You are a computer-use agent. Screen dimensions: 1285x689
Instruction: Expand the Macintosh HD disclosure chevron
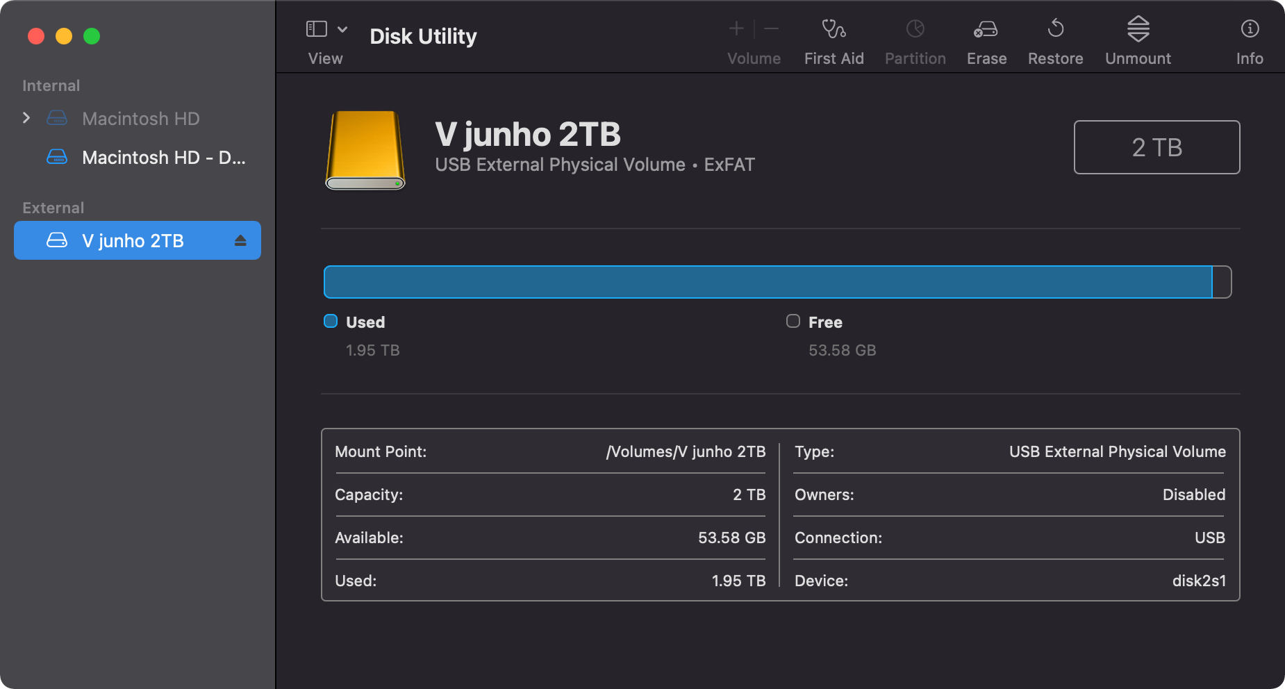click(26, 118)
